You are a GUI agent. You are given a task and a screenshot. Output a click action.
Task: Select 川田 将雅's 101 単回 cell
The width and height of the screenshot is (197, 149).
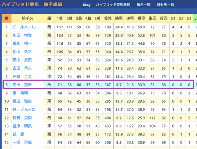[x=153, y=35]
